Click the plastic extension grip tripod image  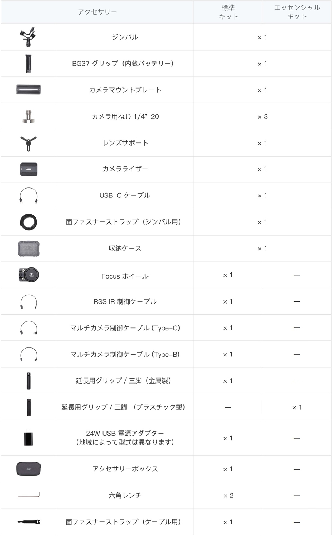click(29, 407)
